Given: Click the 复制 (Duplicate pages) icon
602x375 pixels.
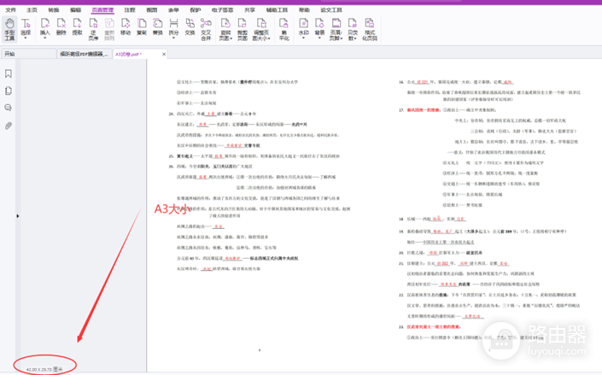Looking at the screenshot, I should pos(142,24).
